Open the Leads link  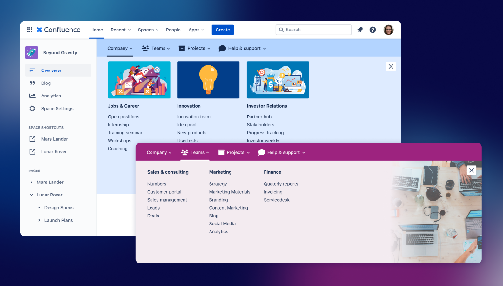pyautogui.click(x=153, y=208)
